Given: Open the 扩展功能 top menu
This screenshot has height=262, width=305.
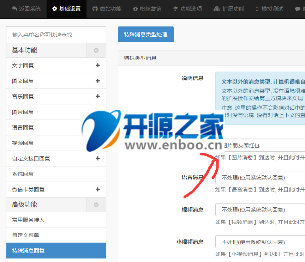Looking at the screenshot, I should point(229,9).
